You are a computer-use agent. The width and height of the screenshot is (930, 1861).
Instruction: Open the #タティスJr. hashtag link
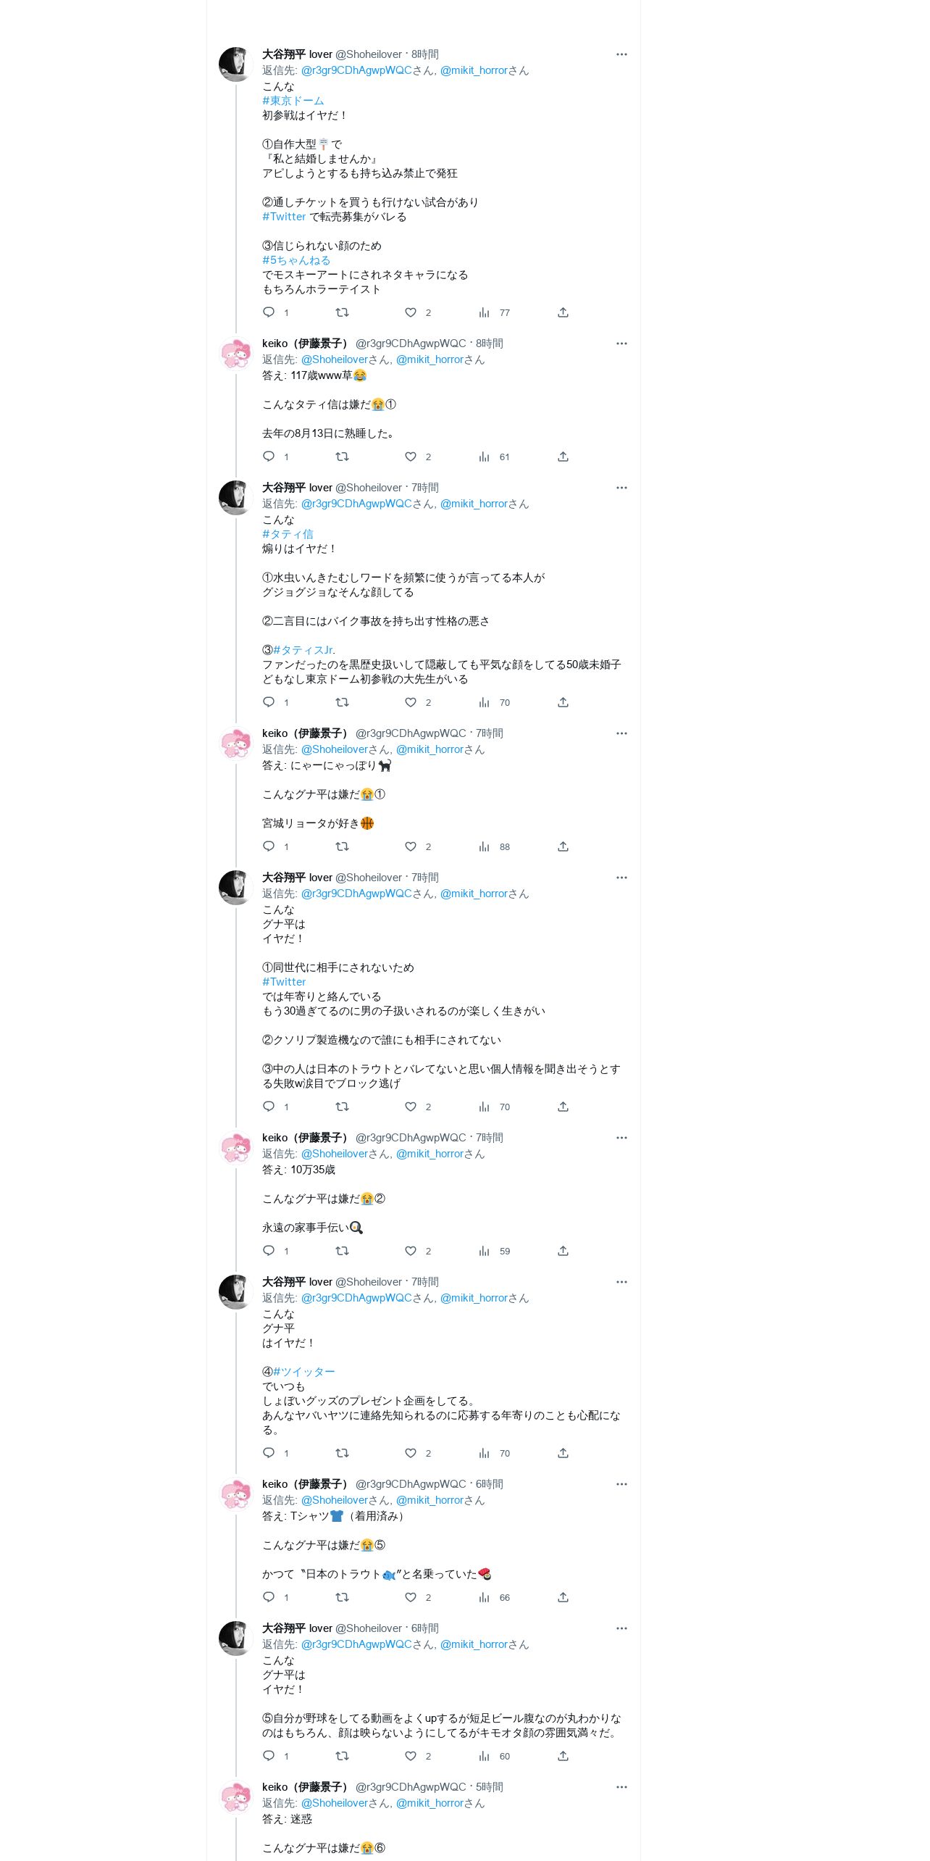(x=304, y=650)
